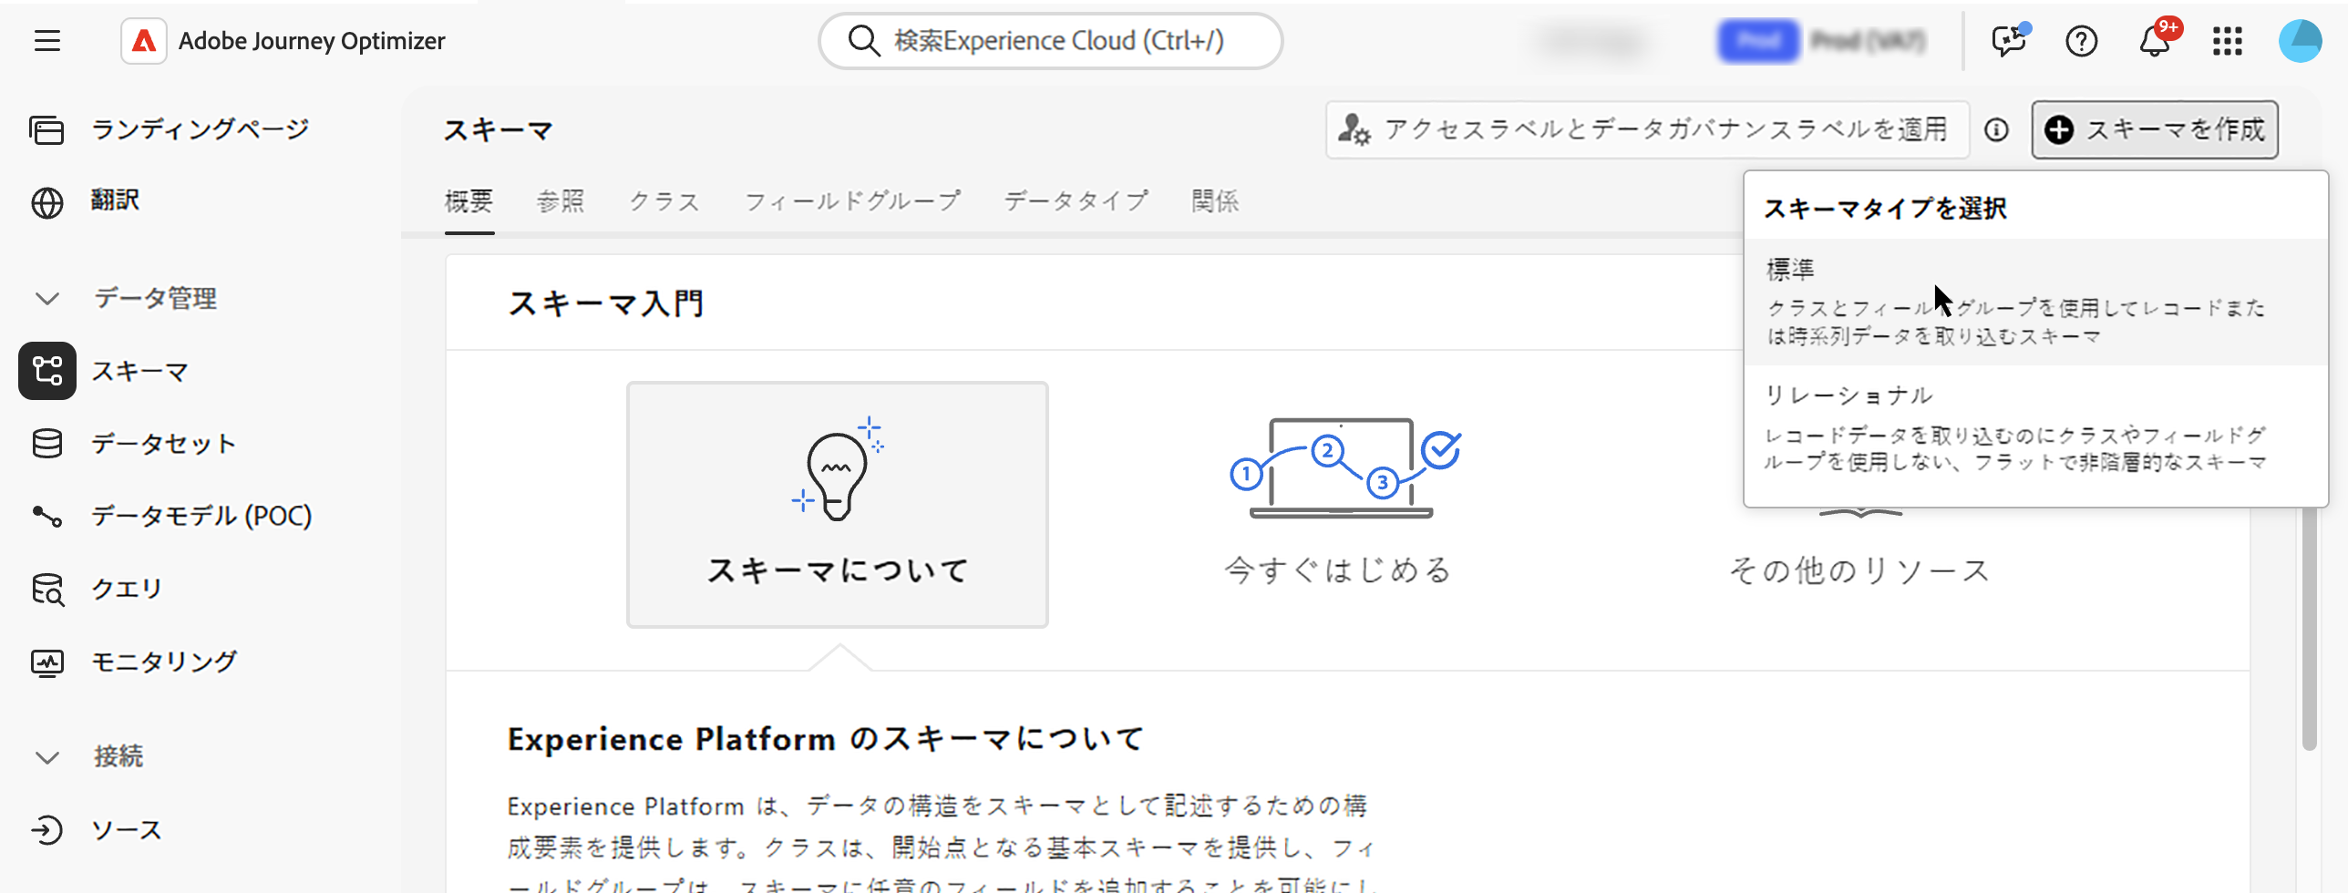2348x893 pixels.
Task: Click the Adobe Journey Optimizer title
Action: [312, 41]
